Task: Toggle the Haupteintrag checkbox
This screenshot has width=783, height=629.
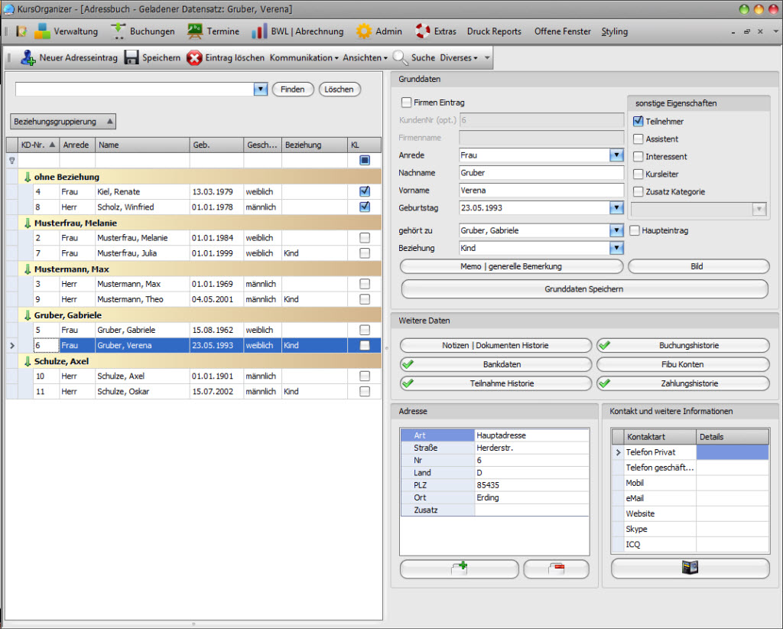Action: tap(635, 230)
